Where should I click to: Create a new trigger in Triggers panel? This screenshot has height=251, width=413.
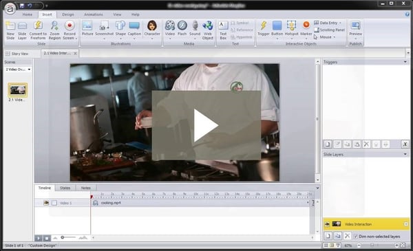pos(328,144)
